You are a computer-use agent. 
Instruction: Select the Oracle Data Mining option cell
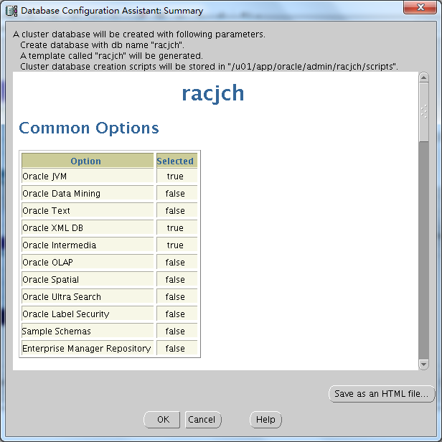88,194
